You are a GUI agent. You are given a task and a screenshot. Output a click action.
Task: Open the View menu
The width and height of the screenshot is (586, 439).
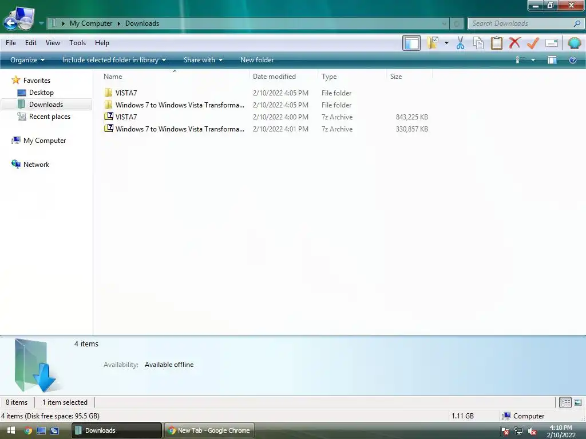coord(53,42)
